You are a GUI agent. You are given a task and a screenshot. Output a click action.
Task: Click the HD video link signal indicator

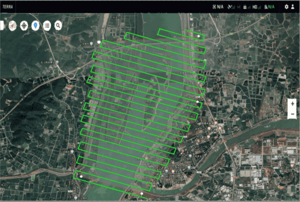pyautogui.click(x=256, y=7)
